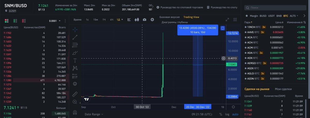Toggle percent scale on chart
The height and width of the screenshot is (118, 310).
point(221,114)
